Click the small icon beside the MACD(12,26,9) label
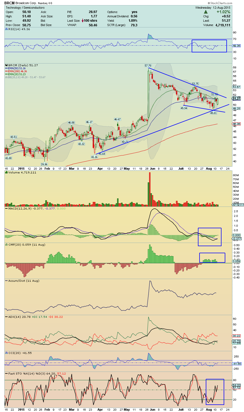The width and height of the screenshot is (244, 412). coord(7,208)
